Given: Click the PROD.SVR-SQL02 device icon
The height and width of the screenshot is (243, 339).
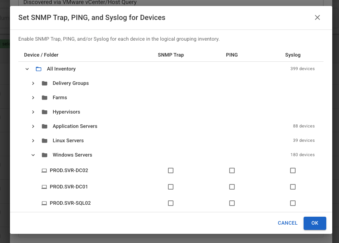Looking at the screenshot, I should pos(44,203).
